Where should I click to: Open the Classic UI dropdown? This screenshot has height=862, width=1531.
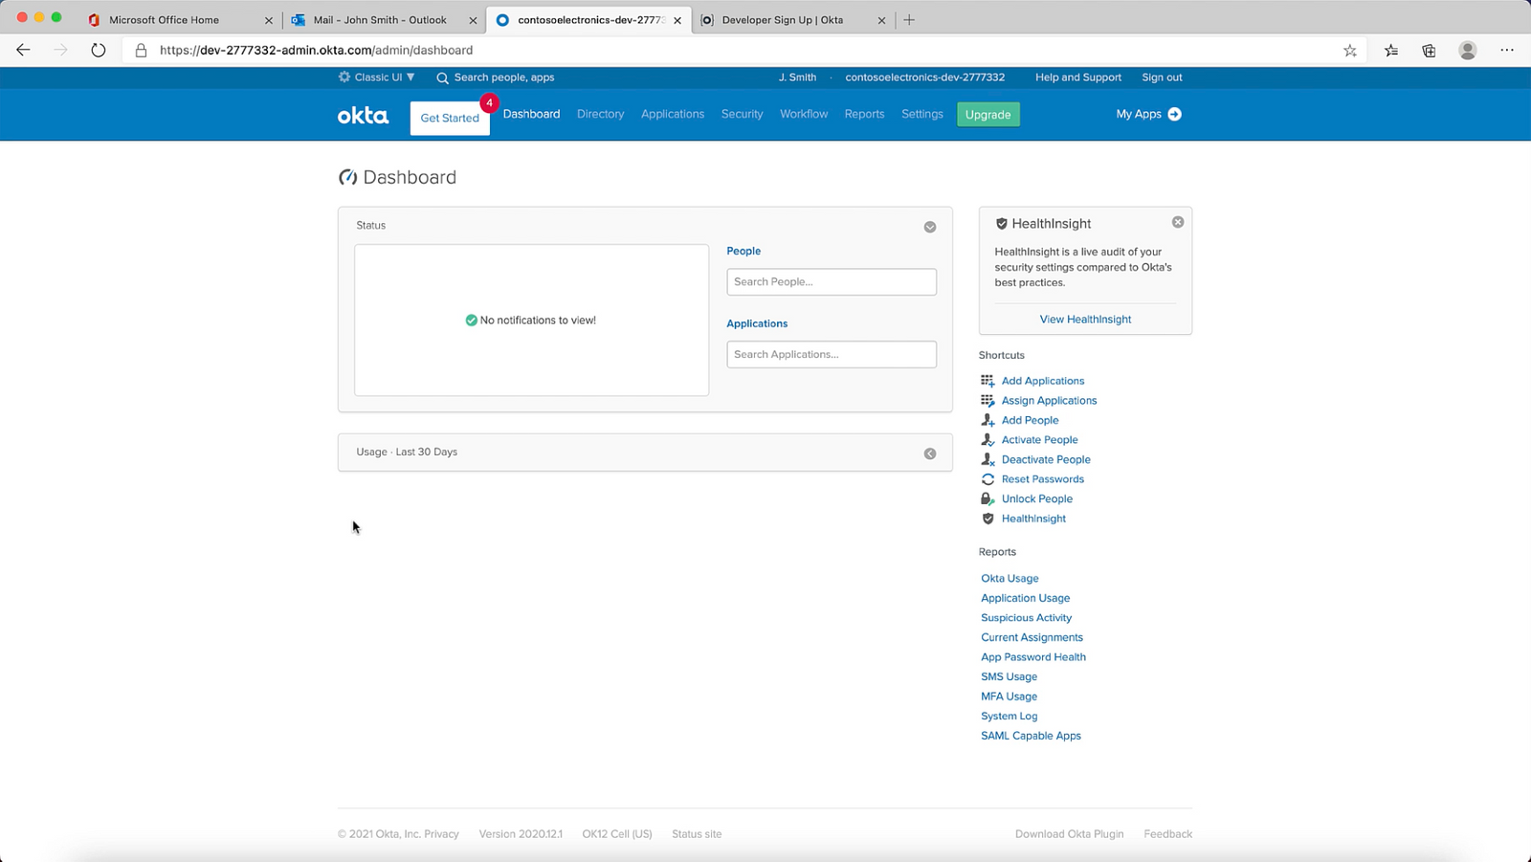coord(375,77)
